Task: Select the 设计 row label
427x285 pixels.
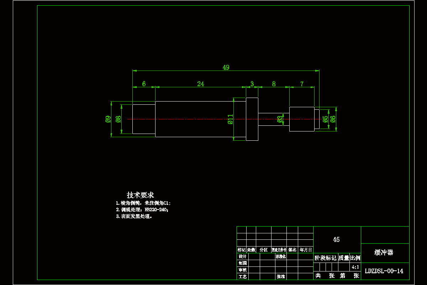Action: click(x=242, y=256)
